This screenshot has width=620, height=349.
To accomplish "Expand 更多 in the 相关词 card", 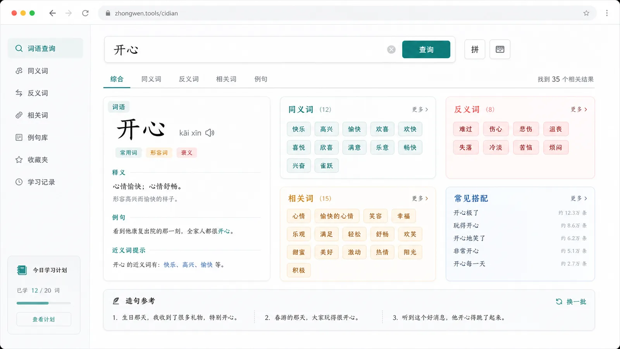I will click(x=420, y=198).
